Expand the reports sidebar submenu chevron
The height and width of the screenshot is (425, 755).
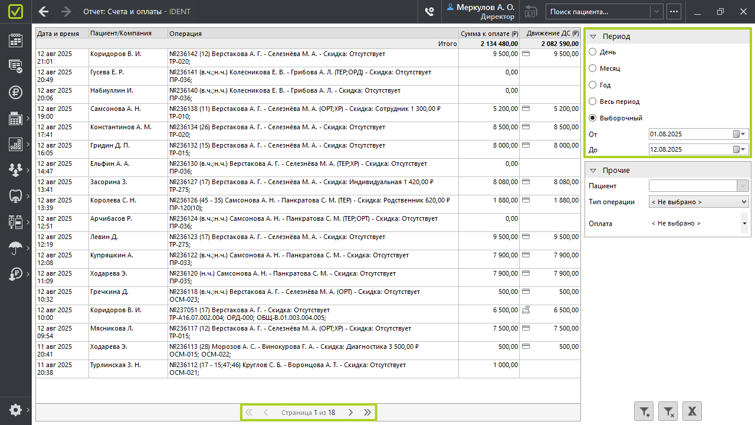click(28, 144)
